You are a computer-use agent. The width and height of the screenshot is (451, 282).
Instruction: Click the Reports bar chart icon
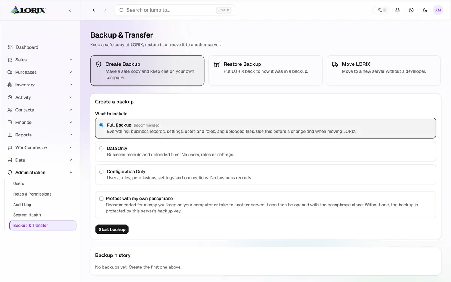10,135
